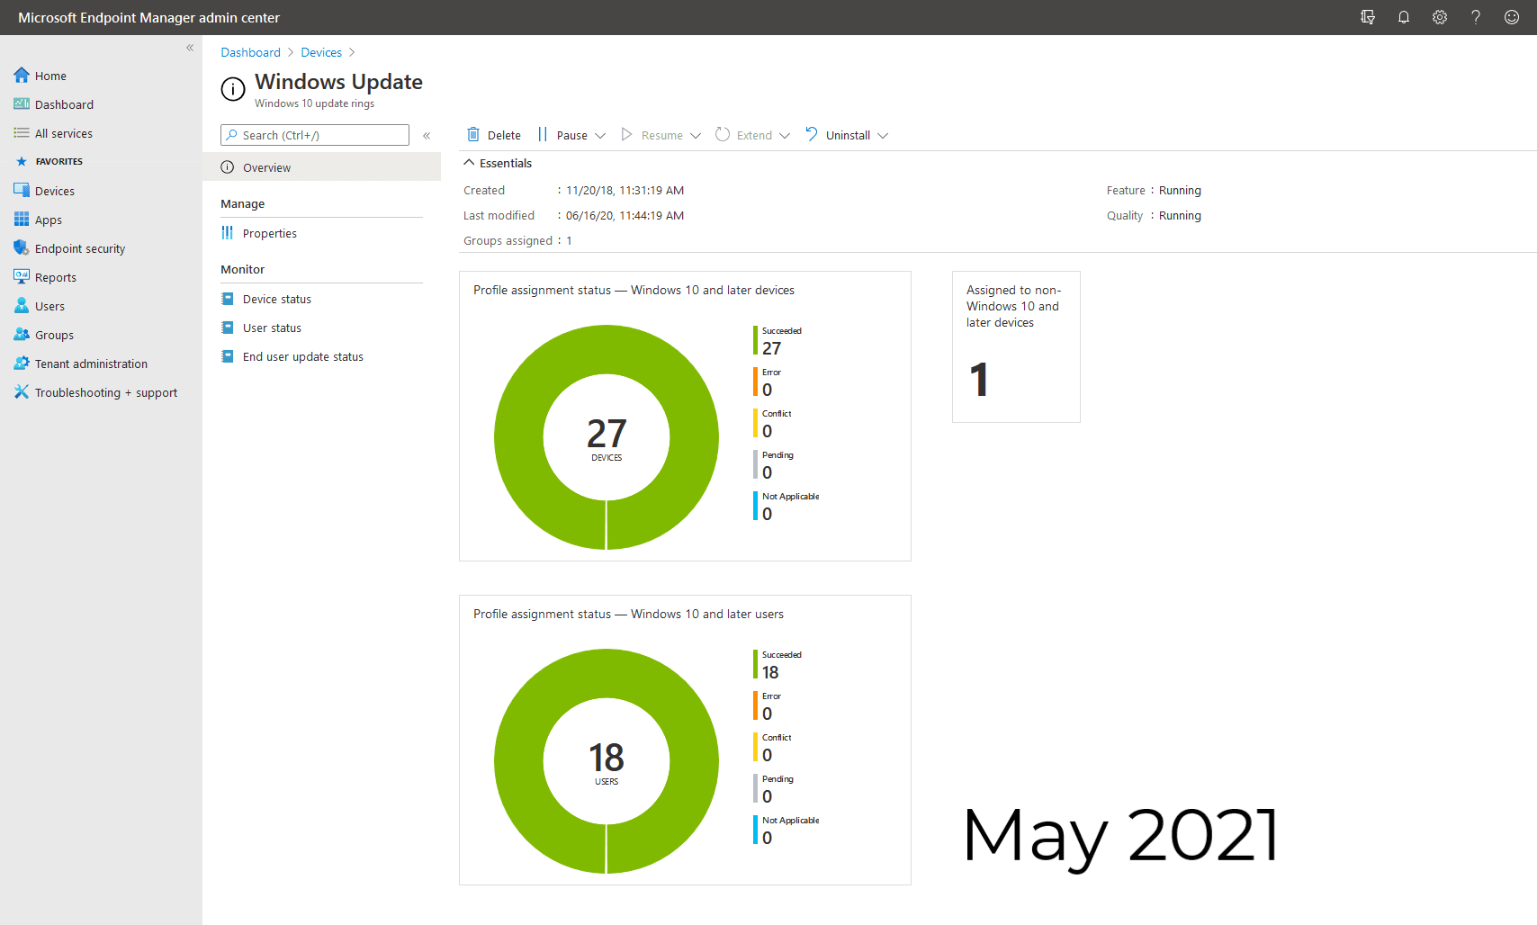
Task: Expand the Uninstall dropdown arrow
Action: pyautogui.click(x=883, y=136)
